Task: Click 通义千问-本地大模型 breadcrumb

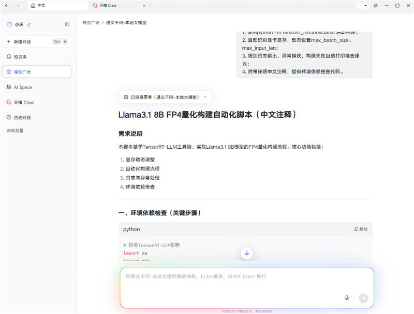Action: (126, 23)
